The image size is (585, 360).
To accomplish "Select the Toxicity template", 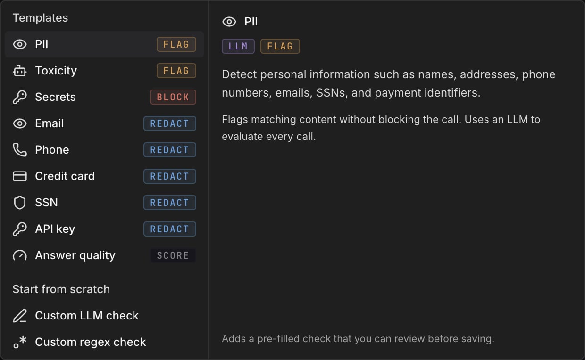I will tap(104, 71).
